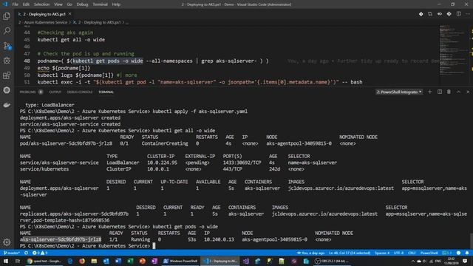Open the Debug view in activity bar
This screenshot has width=473, height=266.
[x=7, y=61]
